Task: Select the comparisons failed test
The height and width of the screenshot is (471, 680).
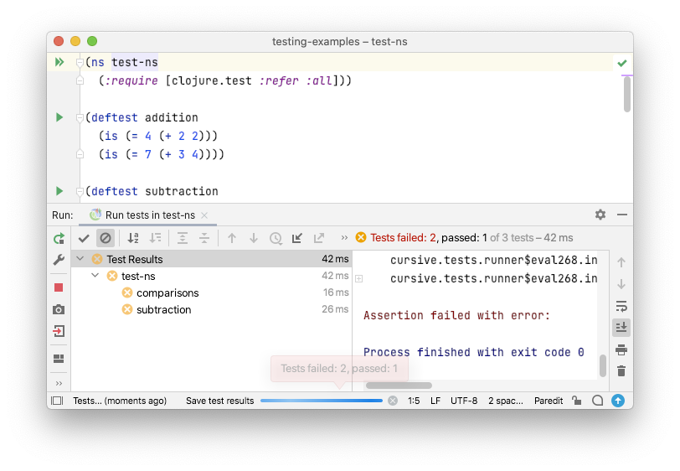Action: click(x=167, y=293)
